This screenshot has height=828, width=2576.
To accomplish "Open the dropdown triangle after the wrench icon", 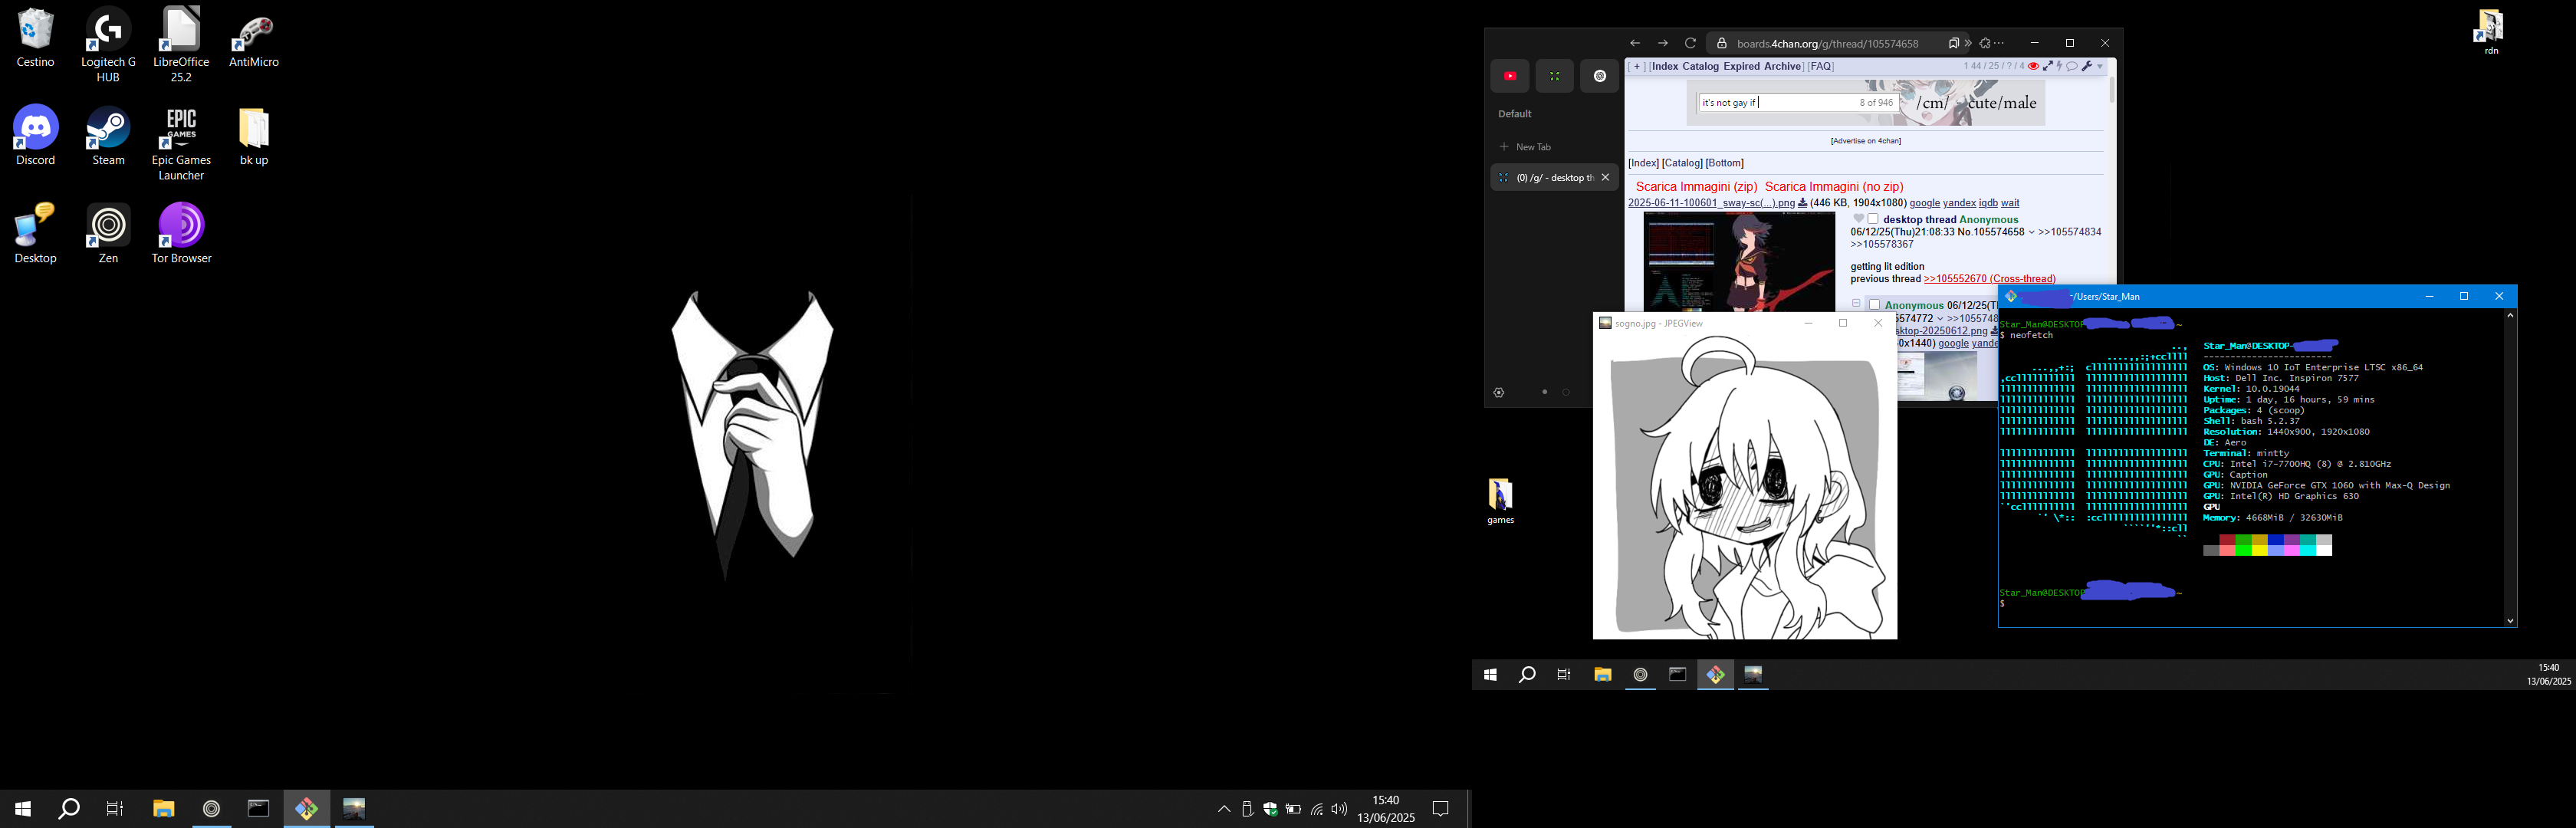I will point(2100,67).
